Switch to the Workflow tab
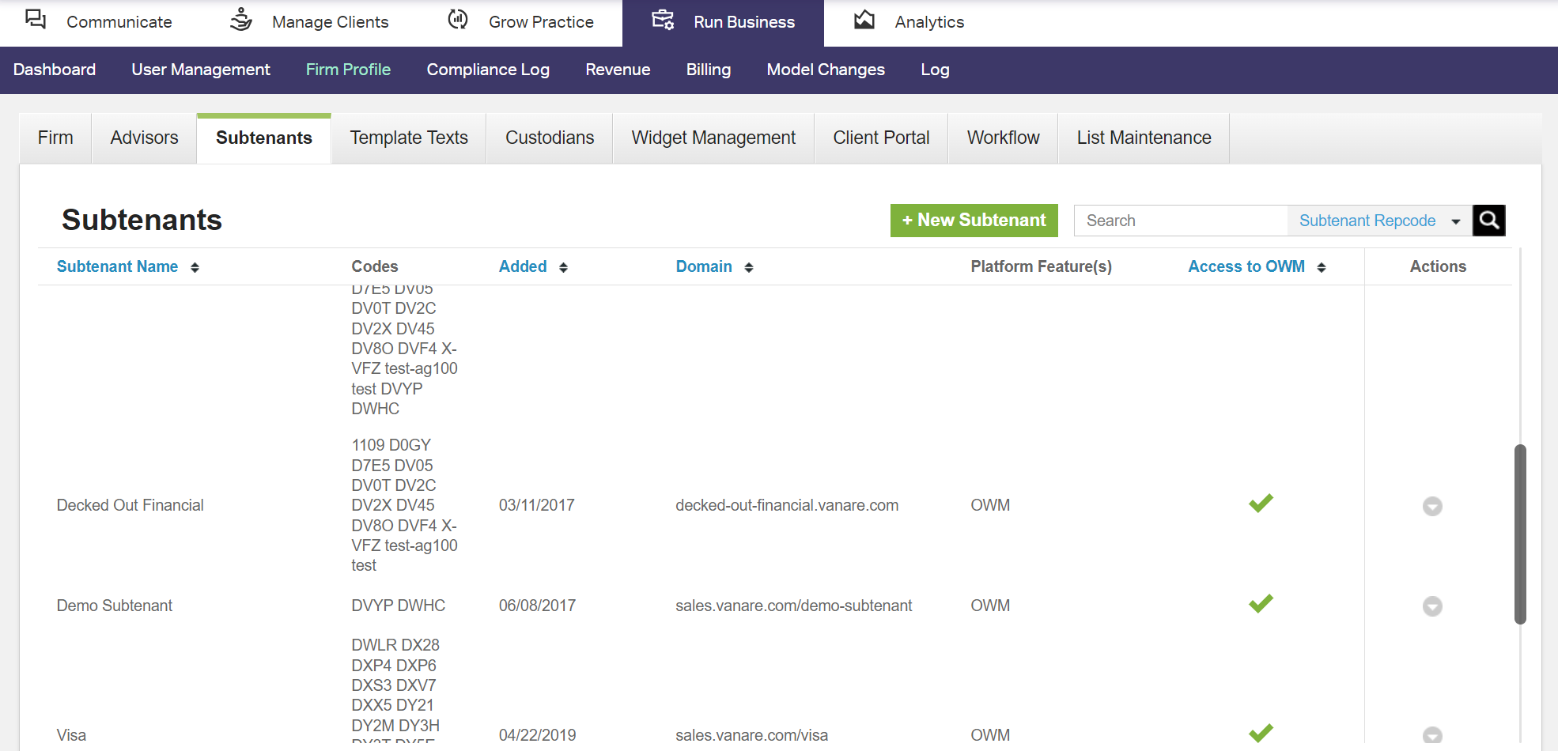The height and width of the screenshot is (751, 1558). click(1003, 138)
